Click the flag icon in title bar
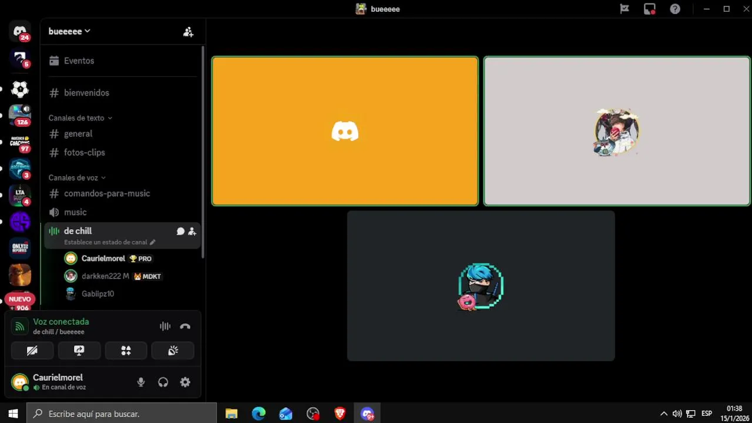The width and height of the screenshot is (752, 423). point(625,9)
